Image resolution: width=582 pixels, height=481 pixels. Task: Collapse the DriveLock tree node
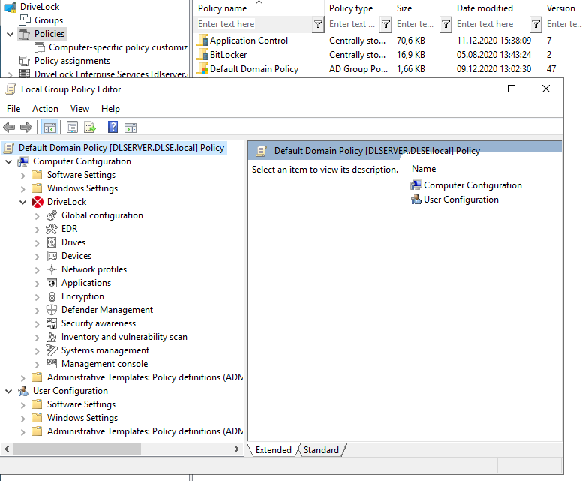23,202
